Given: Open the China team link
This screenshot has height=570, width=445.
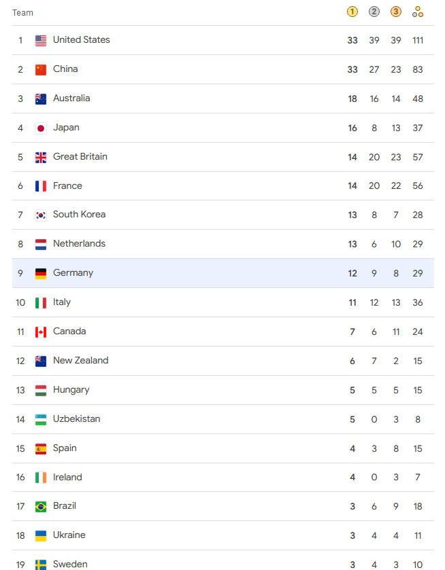Looking at the screenshot, I should (x=65, y=69).
